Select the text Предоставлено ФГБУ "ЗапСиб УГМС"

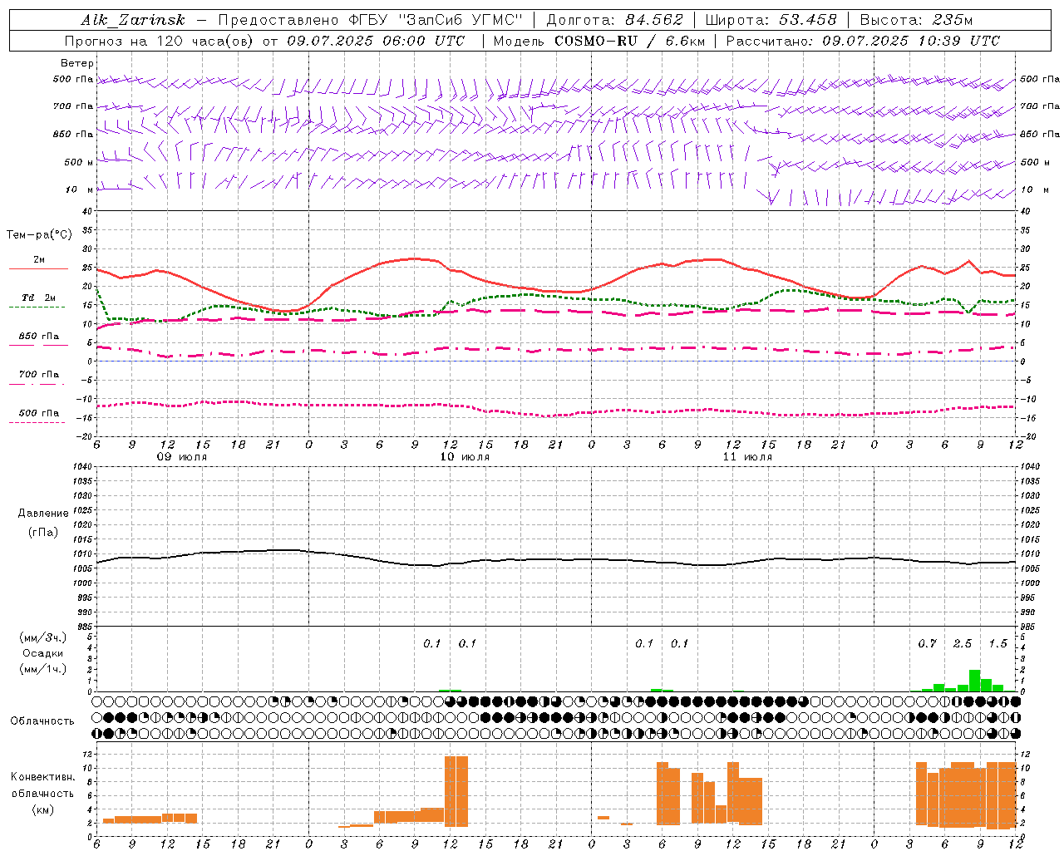click(370, 20)
